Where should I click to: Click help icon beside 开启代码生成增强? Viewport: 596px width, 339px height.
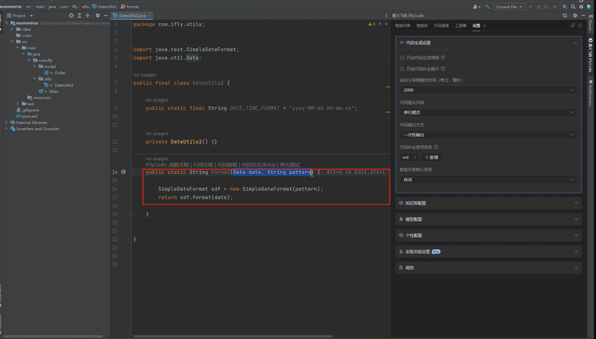443,58
